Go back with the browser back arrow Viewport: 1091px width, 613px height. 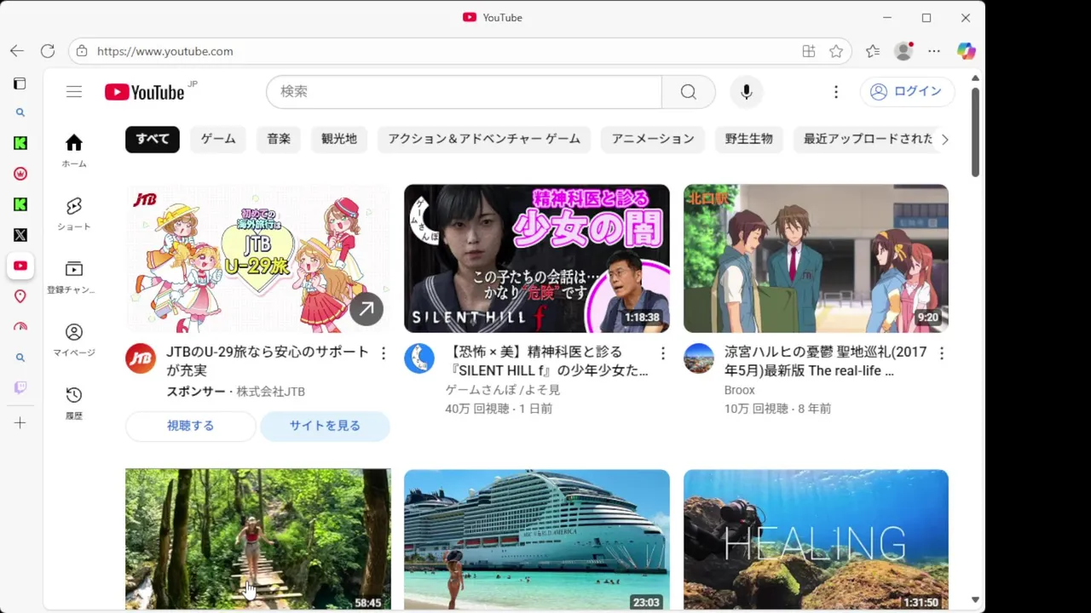pos(17,51)
